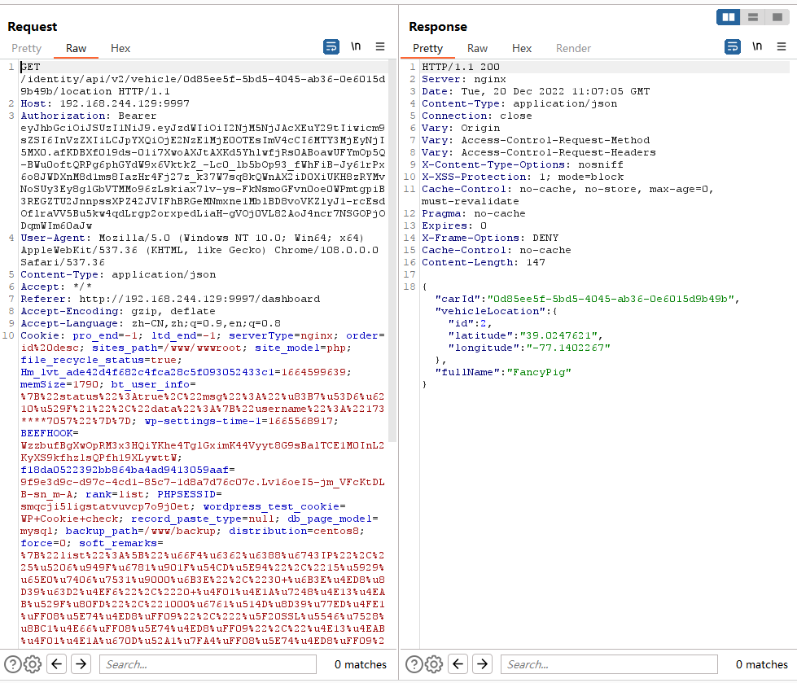Image resolution: width=797 pixels, height=683 pixels.
Task: Toggle word wrap icon in Request panel
Action: [331, 46]
